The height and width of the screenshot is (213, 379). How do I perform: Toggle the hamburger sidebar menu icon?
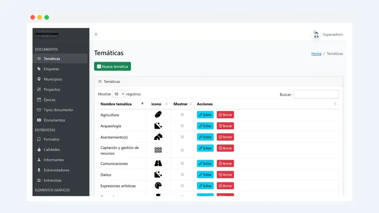pyautogui.click(x=96, y=35)
